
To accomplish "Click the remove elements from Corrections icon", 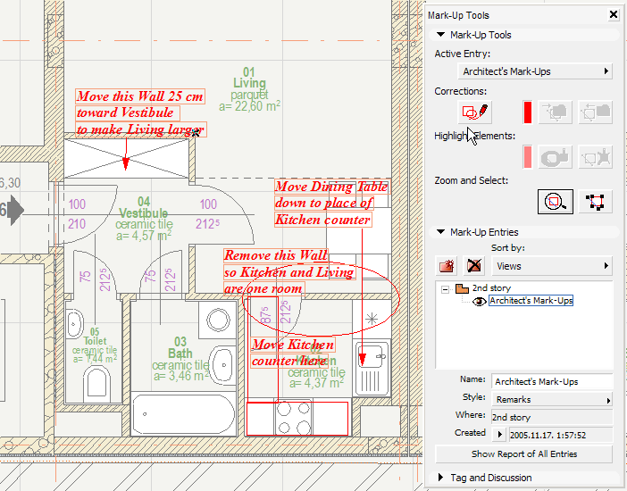I will point(596,112).
